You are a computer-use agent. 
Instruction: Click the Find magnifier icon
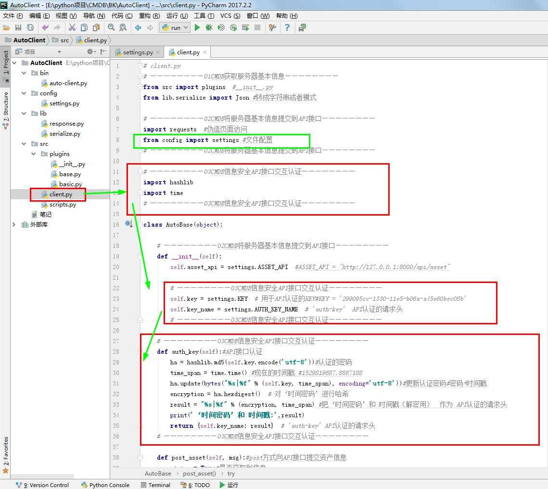pyautogui.click(x=111, y=27)
